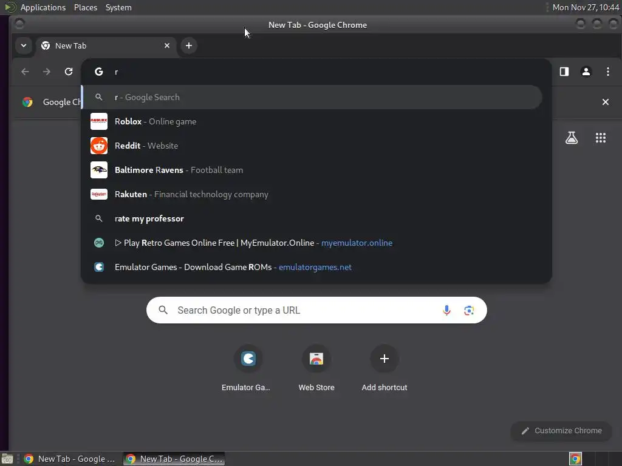The height and width of the screenshot is (466, 622).
Task: Select 'r - Google Search' suggestion
Action: click(x=312, y=97)
